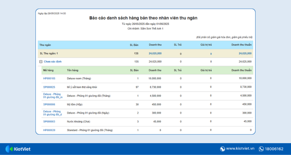Image resolution: width=291 pixels, height=155 pixels.
Task: Click the Giá trị trả summary value 0
Action: 211,54
